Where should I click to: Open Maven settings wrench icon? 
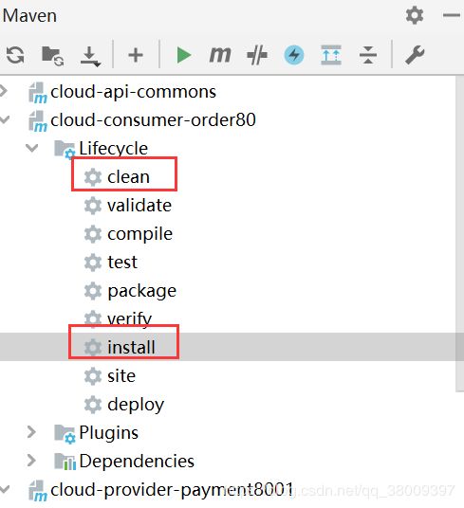[415, 55]
